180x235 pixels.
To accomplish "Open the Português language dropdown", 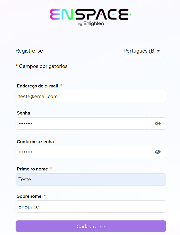I will (143, 51).
